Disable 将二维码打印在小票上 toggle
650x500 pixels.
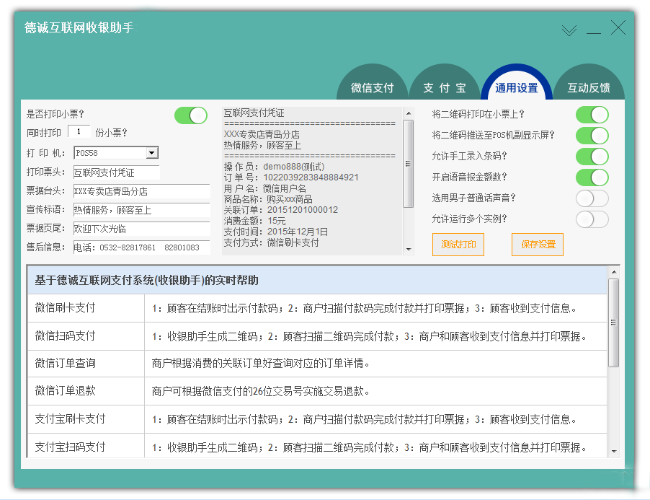pos(592,115)
